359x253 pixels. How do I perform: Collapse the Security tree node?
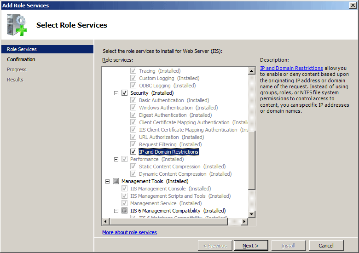116,93
